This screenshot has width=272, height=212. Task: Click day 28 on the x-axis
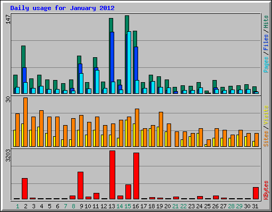click(x=231, y=206)
